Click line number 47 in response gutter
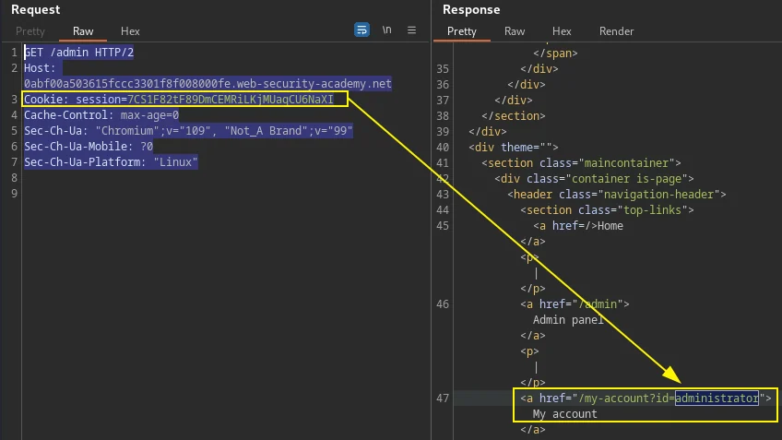782x440 pixels. 443,398
